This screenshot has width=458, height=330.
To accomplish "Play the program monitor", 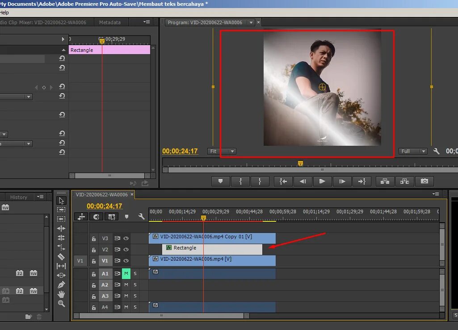I will [x=322, y=181].
